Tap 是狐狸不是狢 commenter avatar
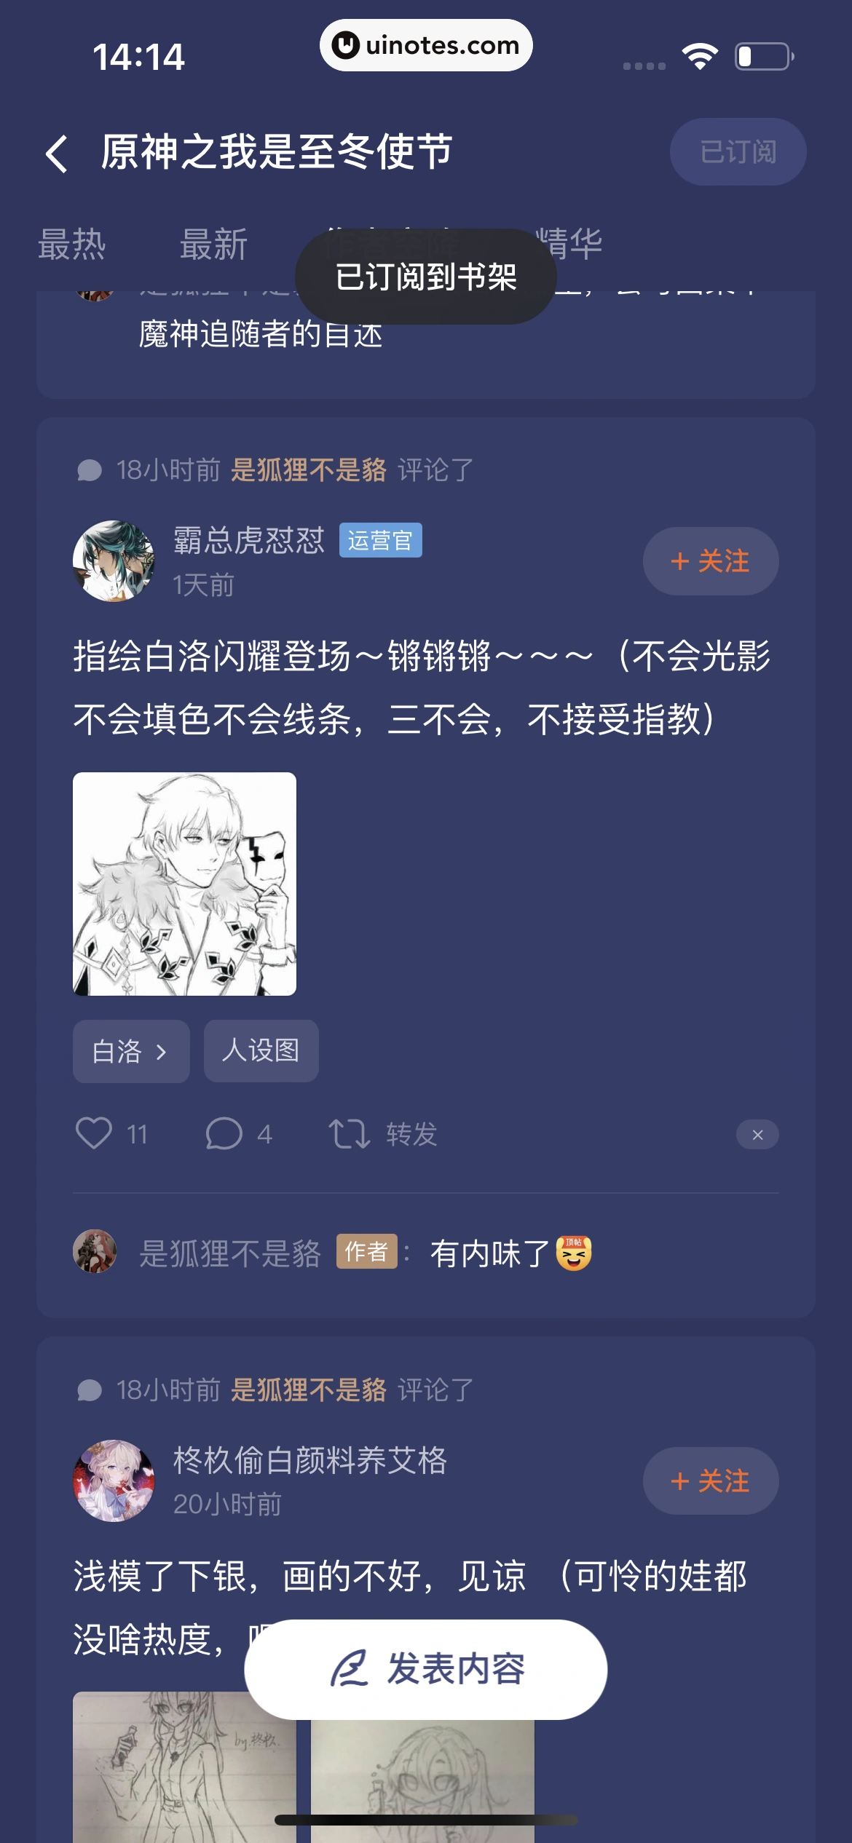The height and width of the screenshot is (1843, 852). click(95, 1251)
